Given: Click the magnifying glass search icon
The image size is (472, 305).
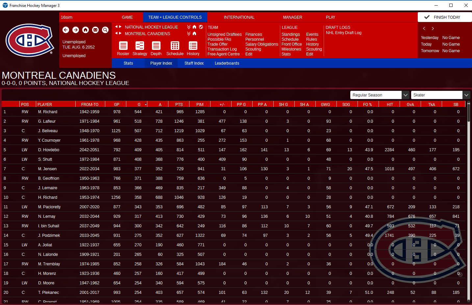Looking at the screenshot, I should point(105,30).
